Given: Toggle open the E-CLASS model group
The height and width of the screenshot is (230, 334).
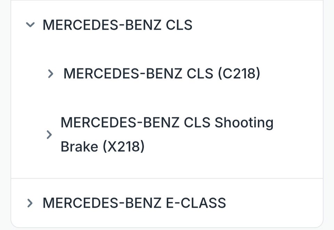Looking at the screenshot, I should pos(30,203).
